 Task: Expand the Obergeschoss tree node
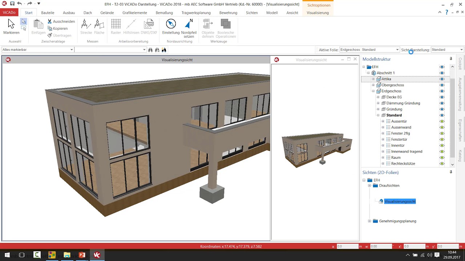click(373, 85)
